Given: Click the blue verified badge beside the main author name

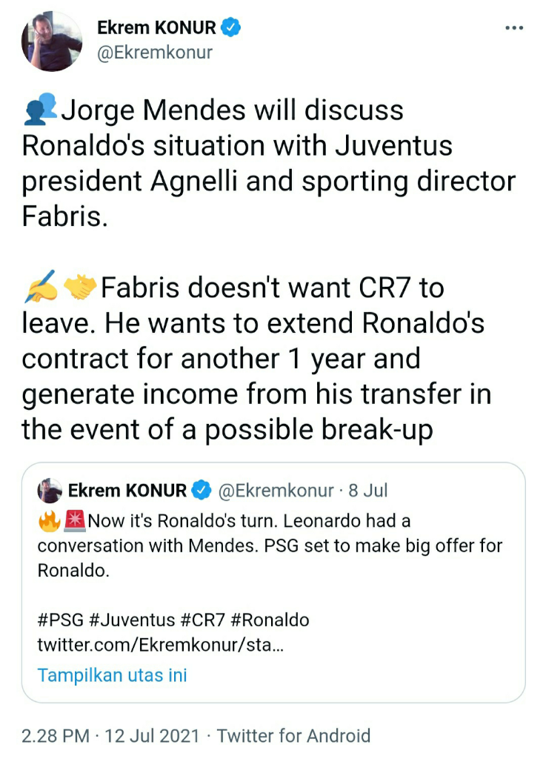Looking at the screenshot, I should click(232, 28).
